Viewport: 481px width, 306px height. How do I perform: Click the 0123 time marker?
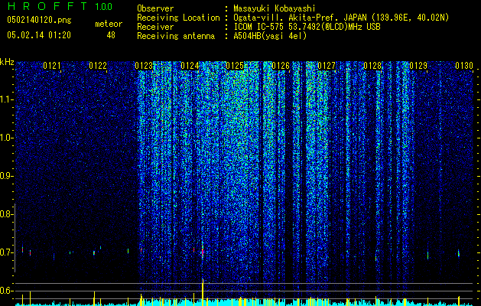(x=144, y=66)
